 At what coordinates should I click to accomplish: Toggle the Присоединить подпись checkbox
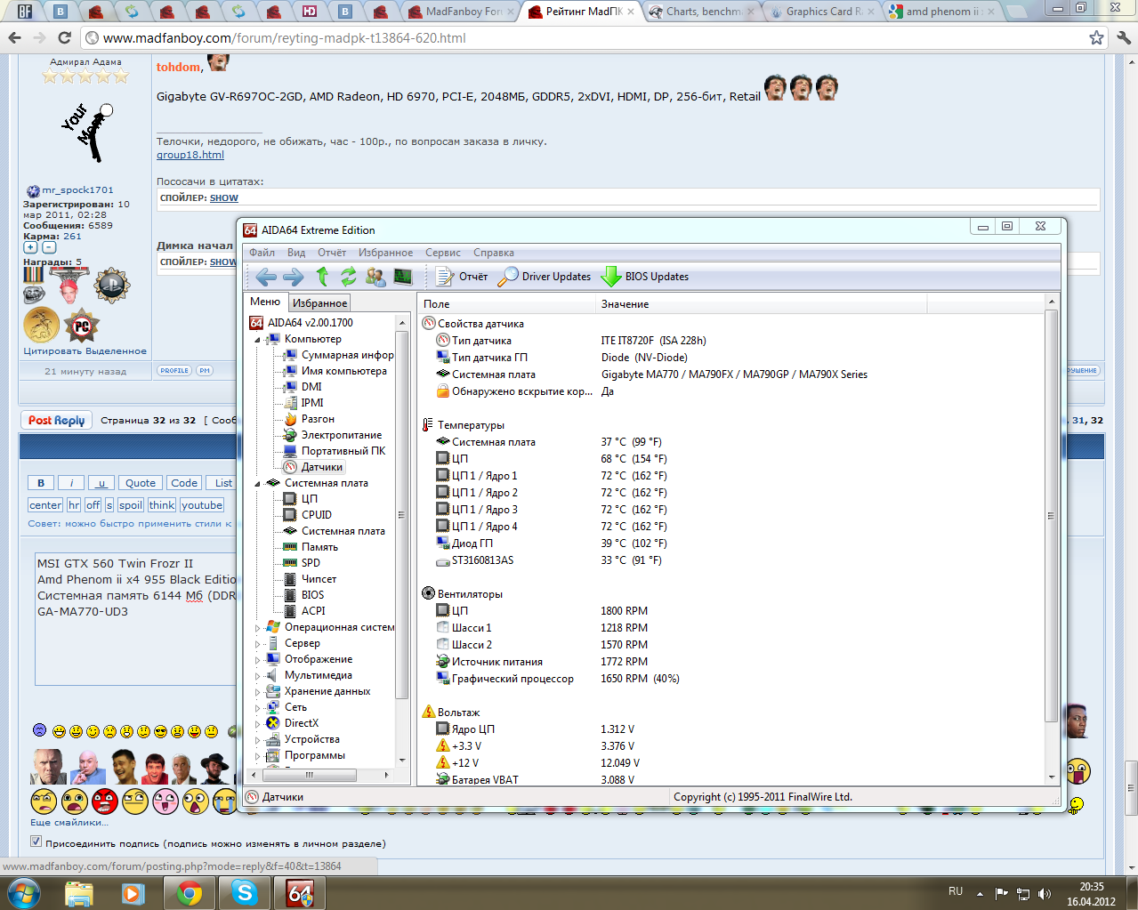pyautogui.click(x=36, y=842)
